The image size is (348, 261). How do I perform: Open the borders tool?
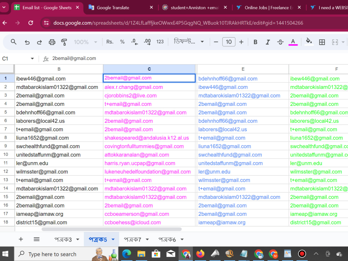click(x=322, y=42)
